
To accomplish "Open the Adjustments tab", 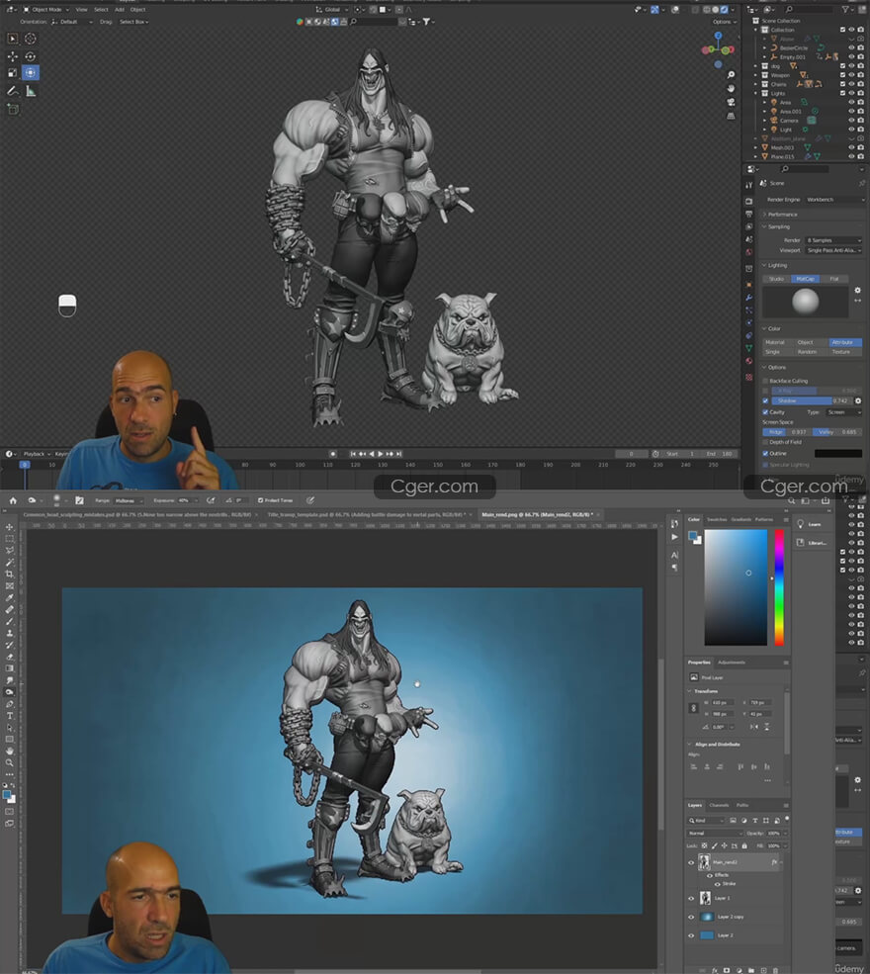I will point(731,663).
